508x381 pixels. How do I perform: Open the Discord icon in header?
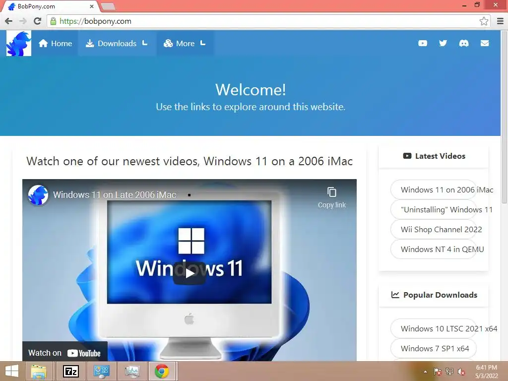click(x=464, y=43)
